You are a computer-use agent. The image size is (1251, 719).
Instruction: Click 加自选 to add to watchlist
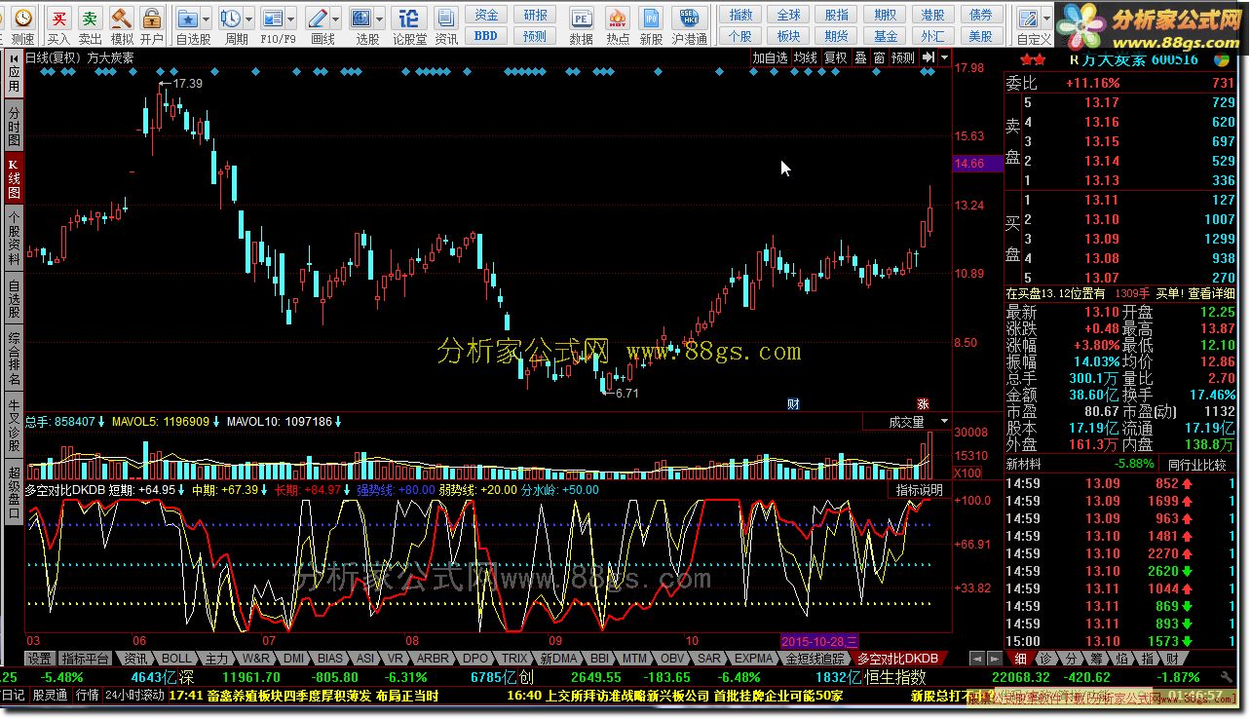(x=770, y=57)
